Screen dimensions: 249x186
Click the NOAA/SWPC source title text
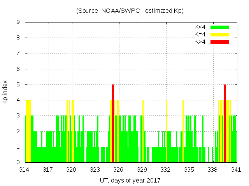pyautogui.click(x=130, y=11)
